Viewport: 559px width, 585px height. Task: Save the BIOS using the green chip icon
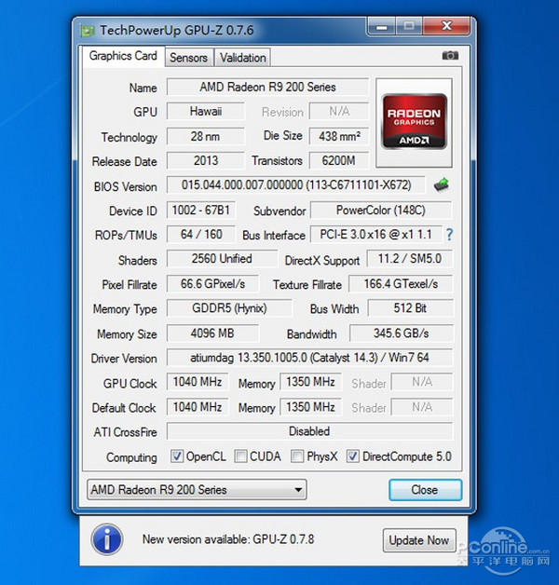(442, 184)
